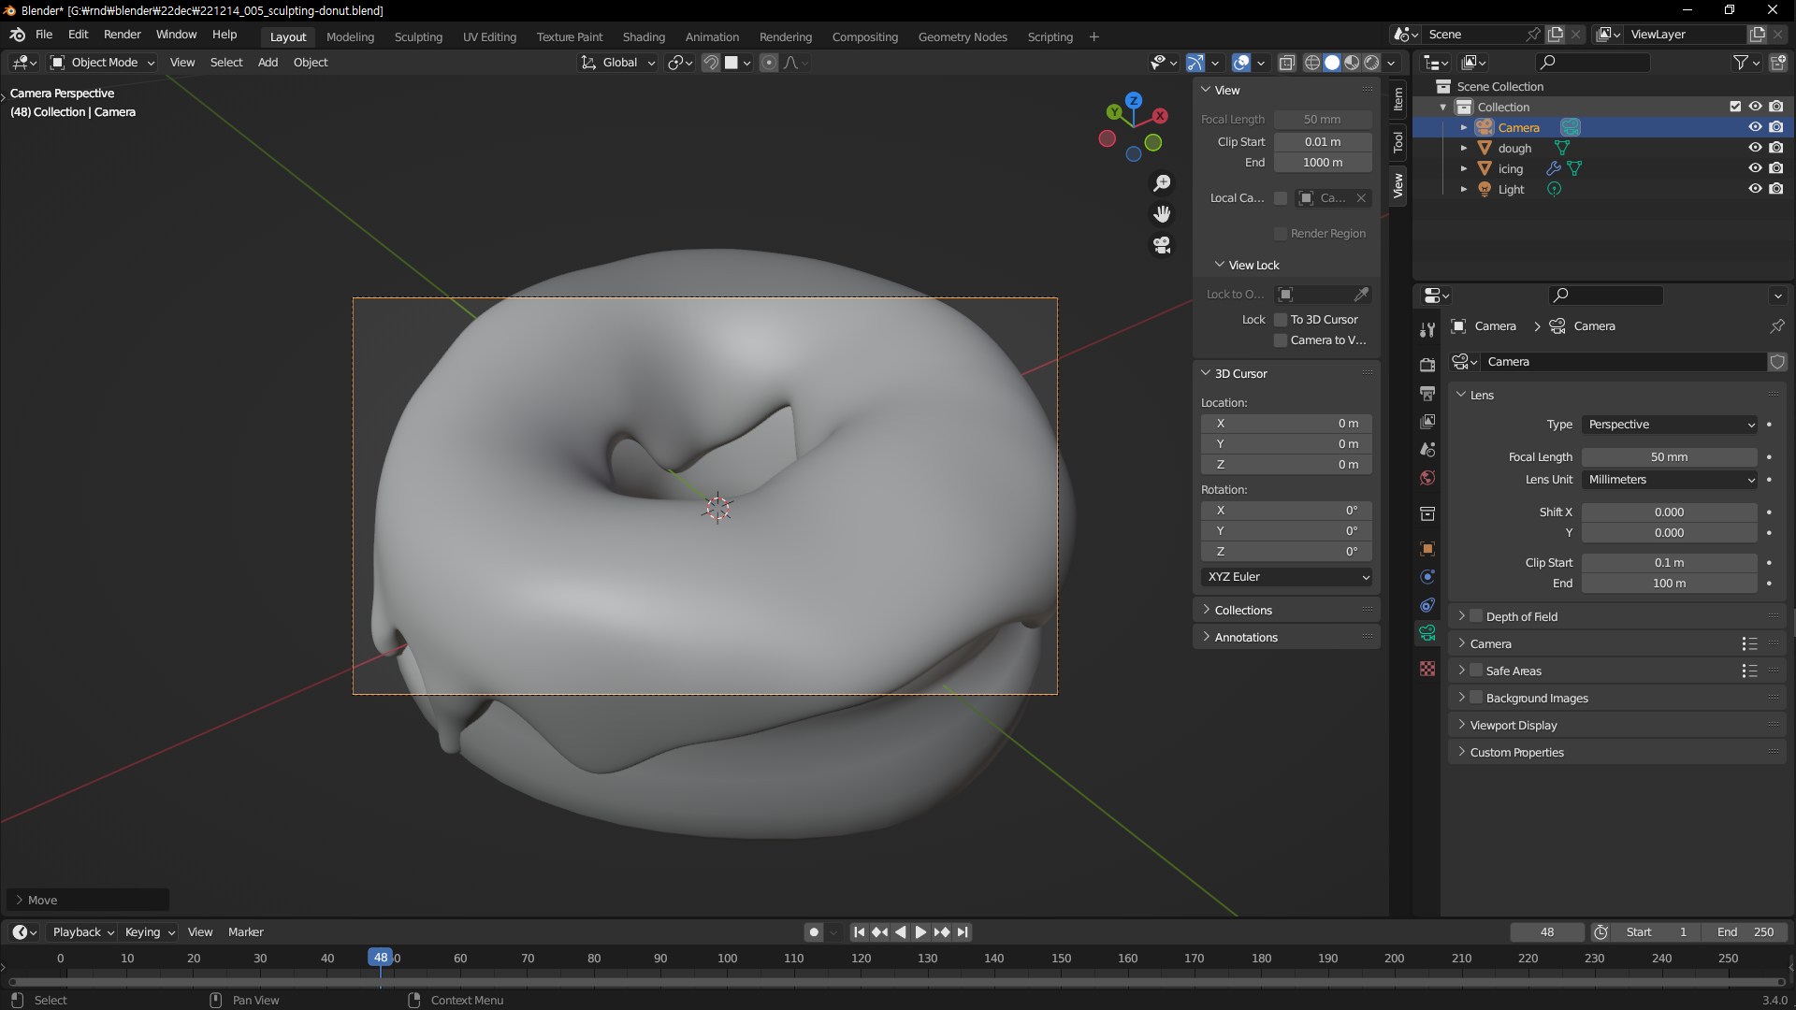Open the Render properties tab icon
This screenshot has height=1010, width=1796.
pyautogui.click(x=1427, y=365)
